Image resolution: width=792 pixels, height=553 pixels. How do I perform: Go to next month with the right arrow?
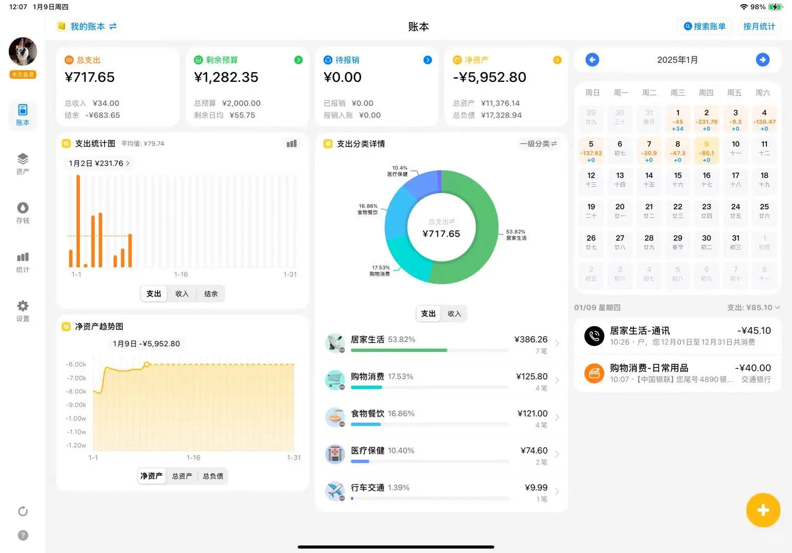pos(763,59)
